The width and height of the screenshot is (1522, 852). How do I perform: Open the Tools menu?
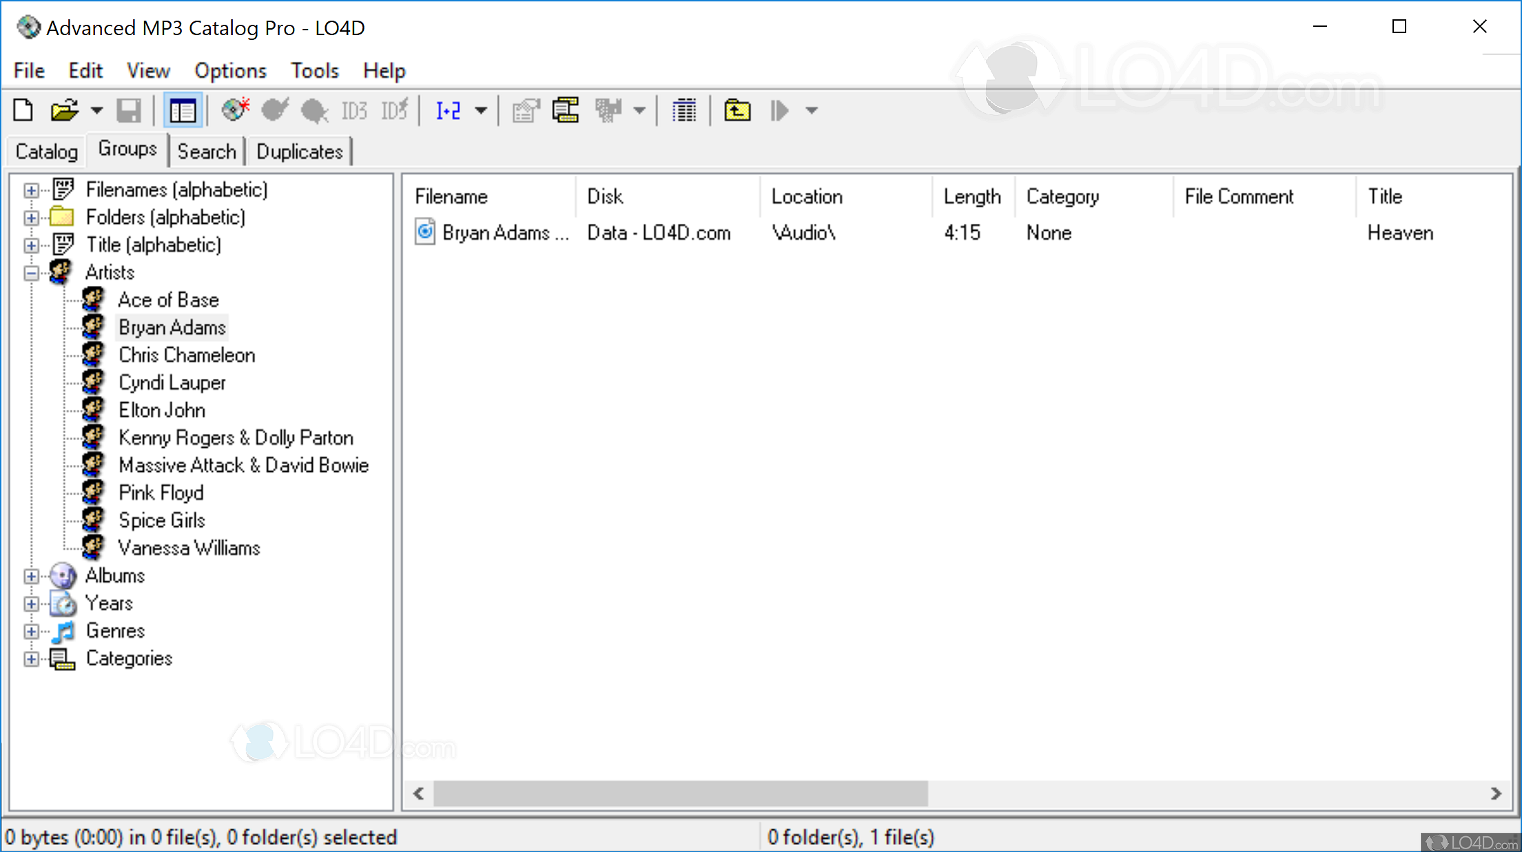point(314,70)
